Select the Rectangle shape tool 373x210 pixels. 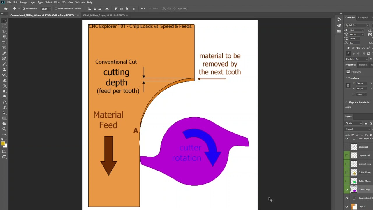tap(4, 118)
